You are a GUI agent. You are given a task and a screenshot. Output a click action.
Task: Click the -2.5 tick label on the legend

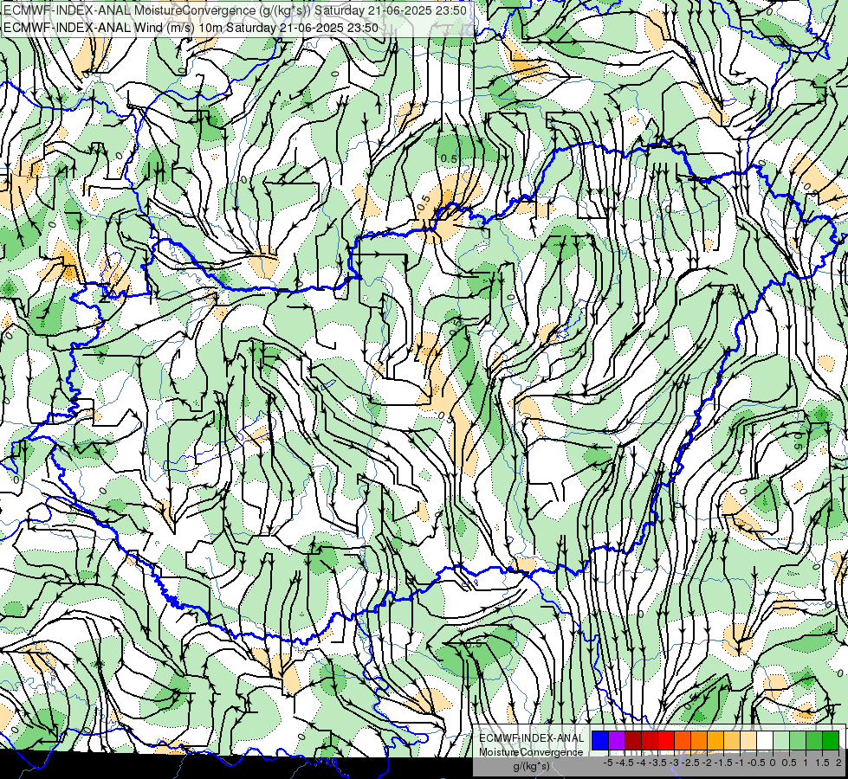[690, 763]
